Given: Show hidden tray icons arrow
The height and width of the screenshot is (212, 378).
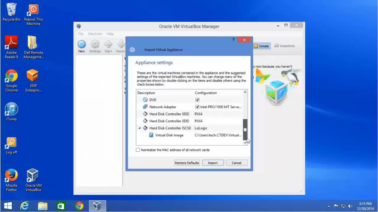Looking at the screenshot, I should point(329,206).
